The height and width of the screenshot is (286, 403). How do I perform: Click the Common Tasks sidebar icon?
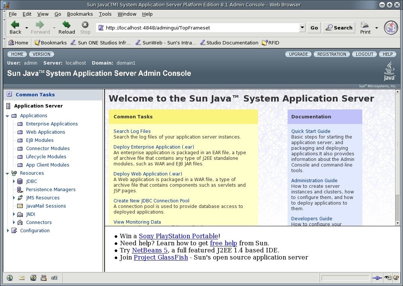(9, 94)
